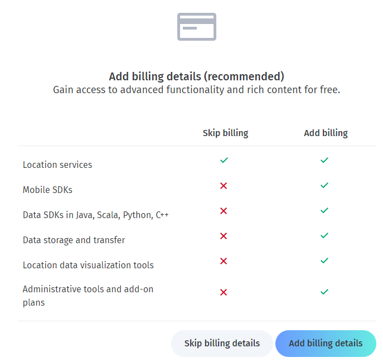Select the Skip billing column header
Image resolution: width=383 pixels, height=362 pixels.
[225, 133]
